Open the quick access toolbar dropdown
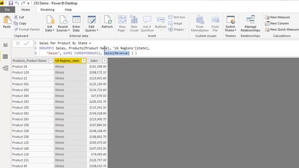Screen dimensions: 299x168 tap(28, 3)
